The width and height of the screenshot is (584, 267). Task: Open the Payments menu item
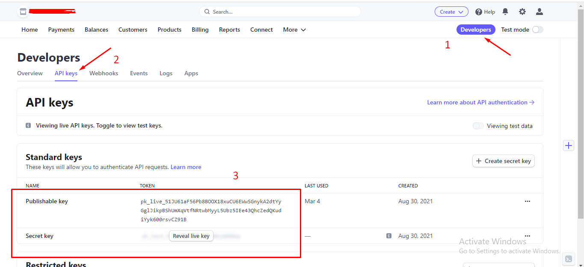(x=61, y=30)
